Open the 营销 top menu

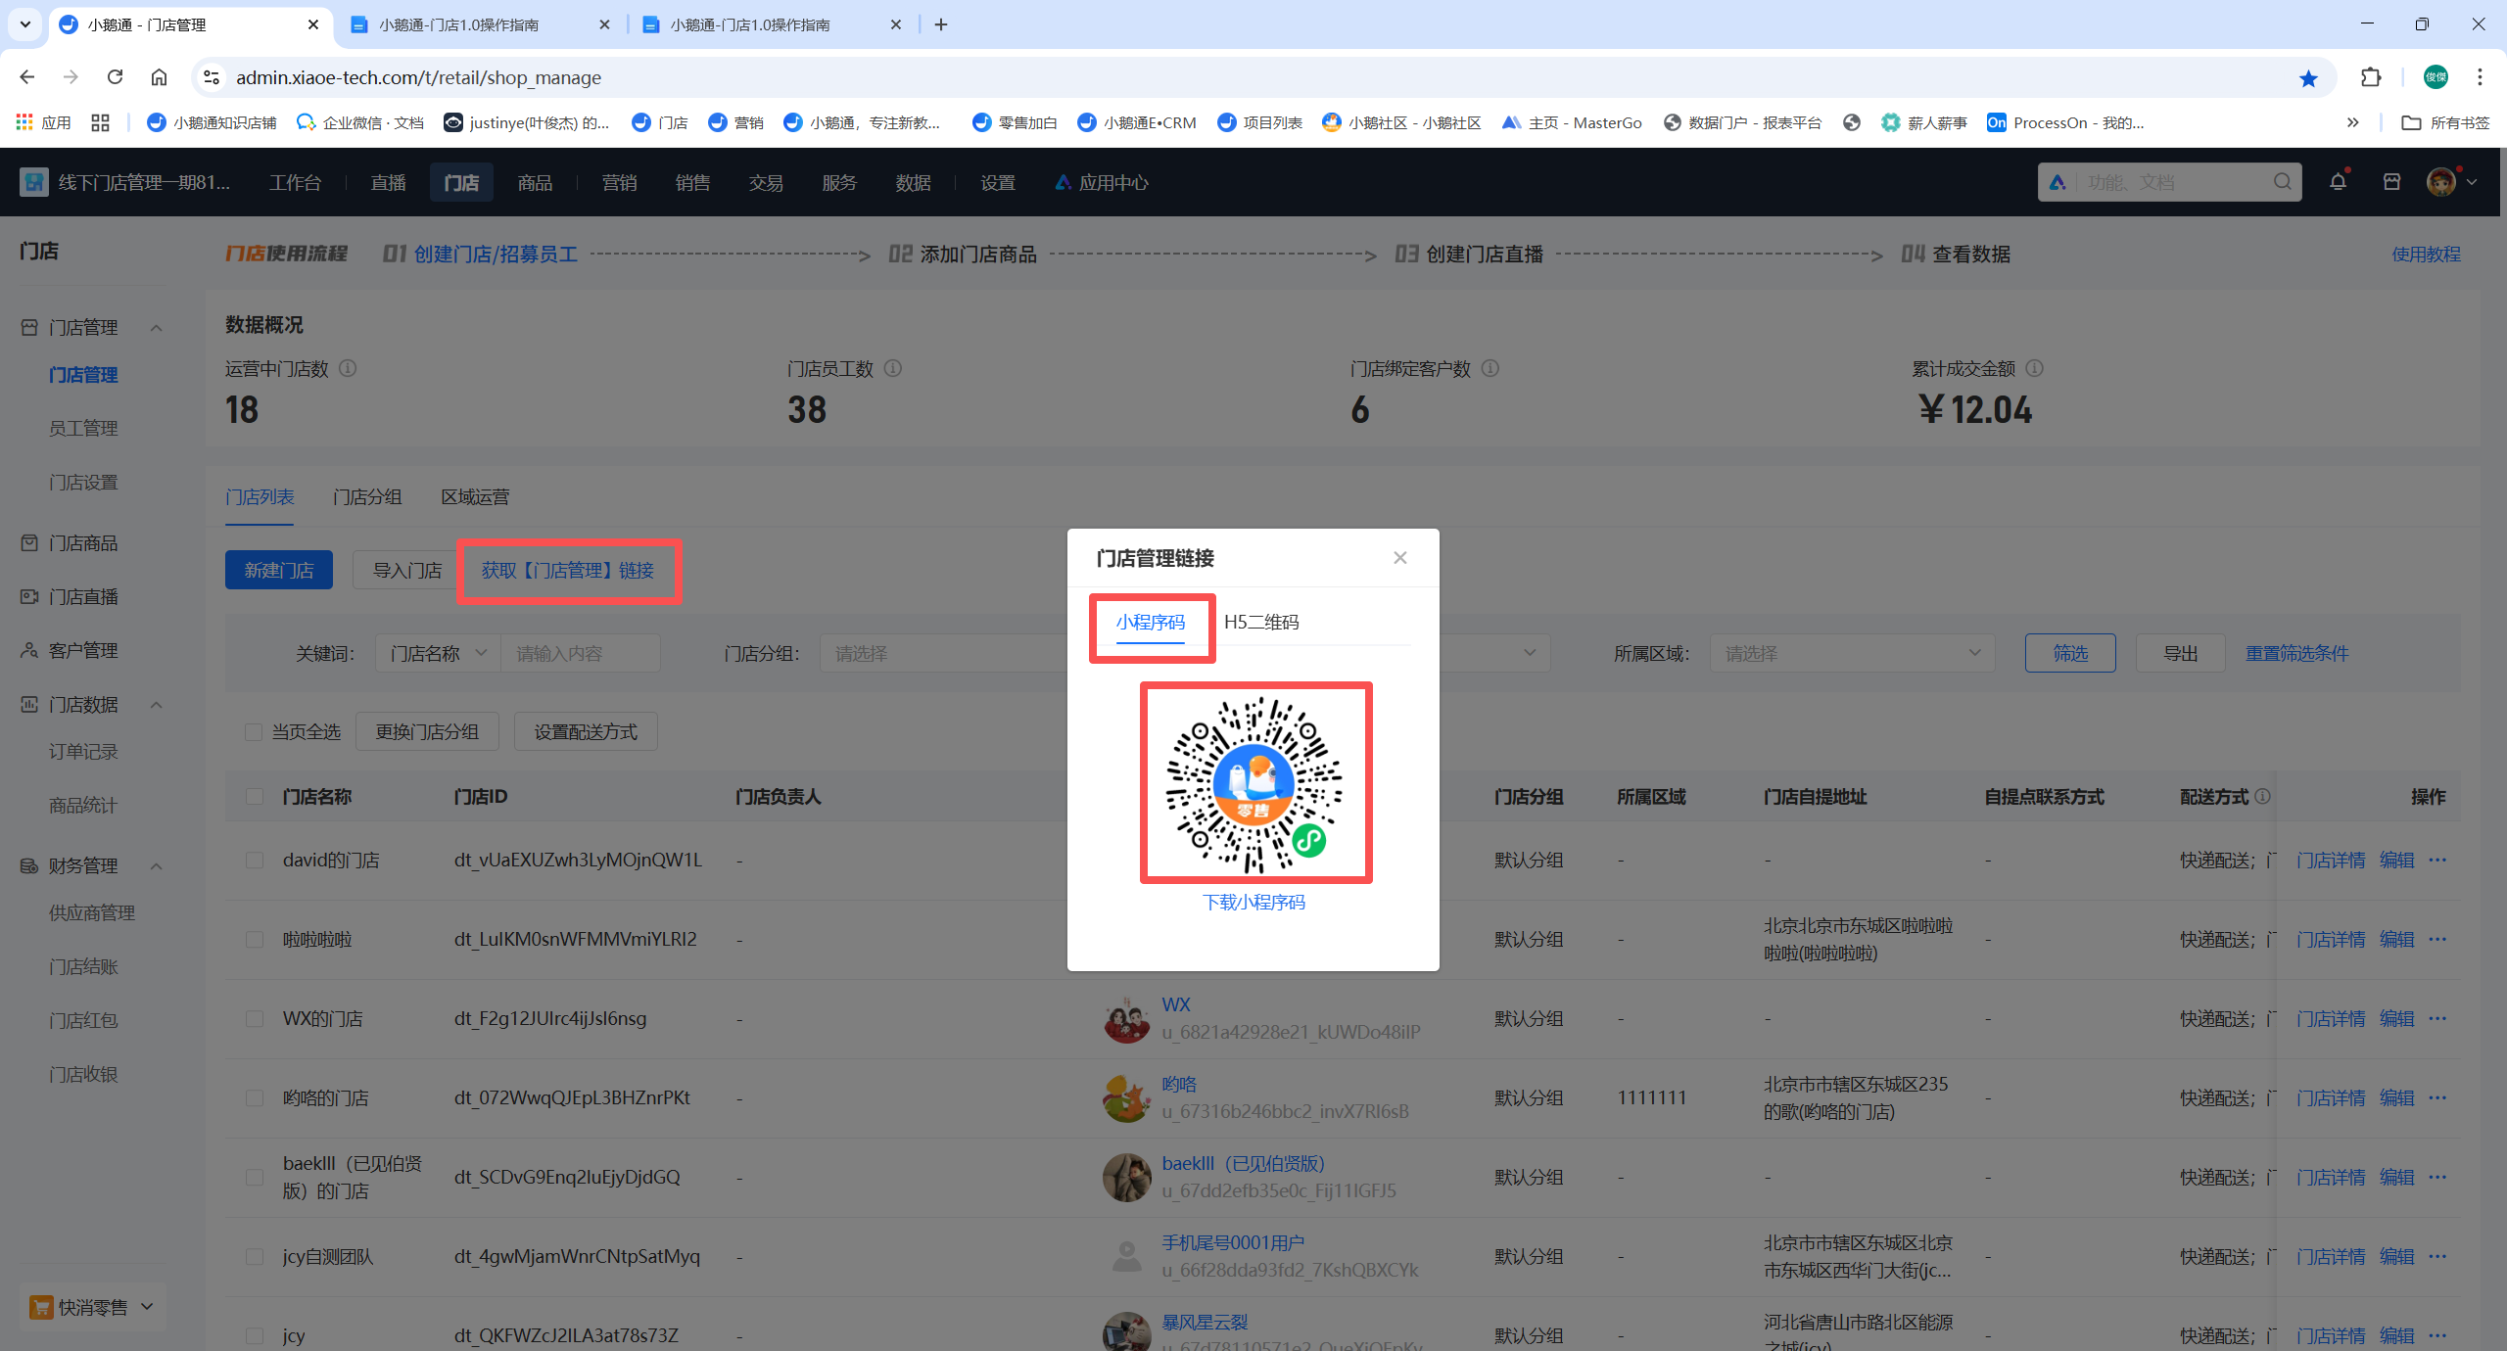(619, 182)
